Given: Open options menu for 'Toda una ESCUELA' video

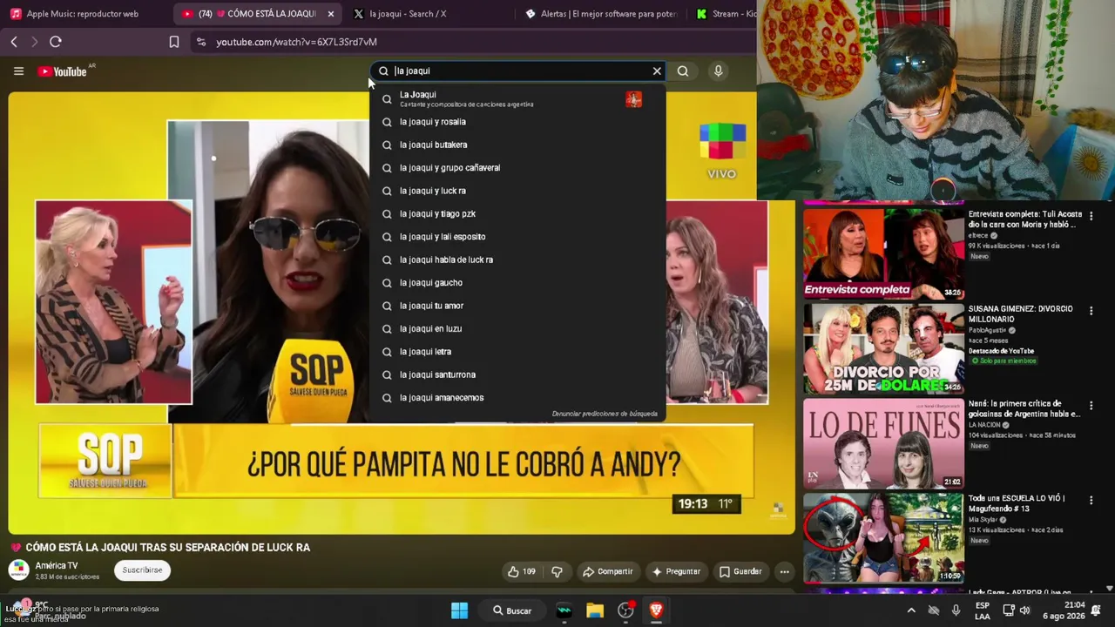Looking at the screenshot, I should [x=1091, y=500].
